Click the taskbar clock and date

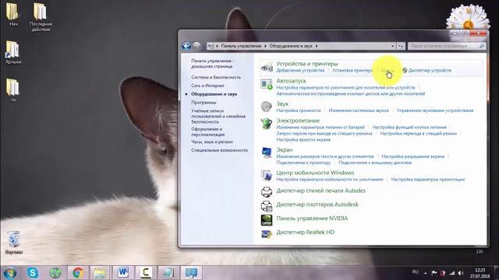click(x=480, y=273)
